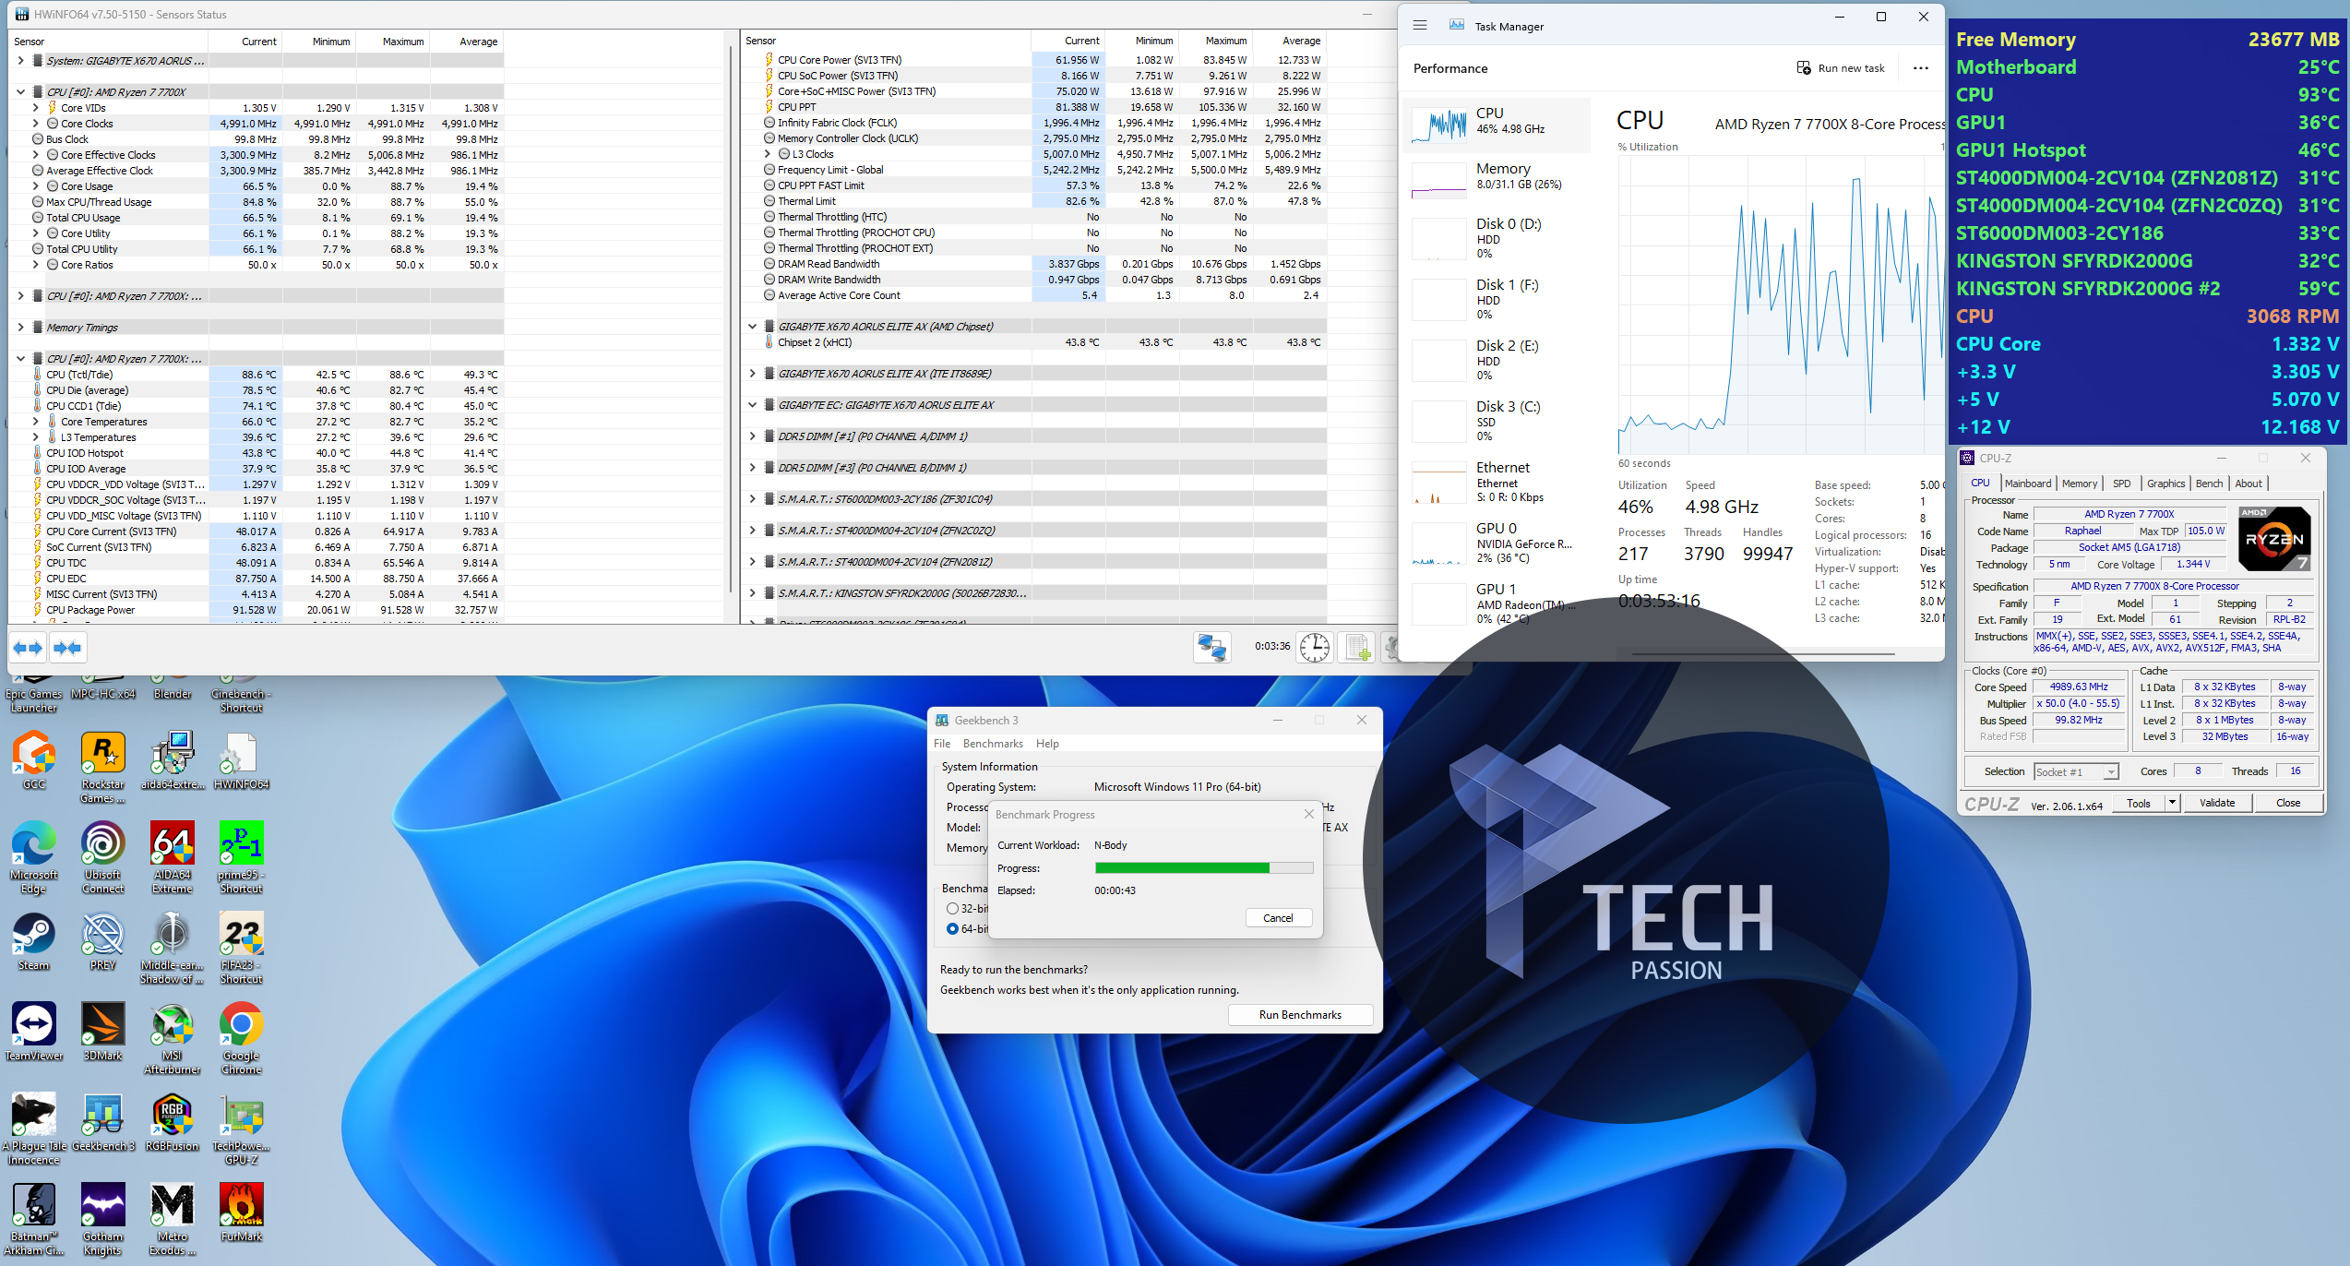Switch to the CPU-Z Mainboard tab
Image resolution: width=2350 pixels, height=1266 pixels.
[x=2027, y=484]
